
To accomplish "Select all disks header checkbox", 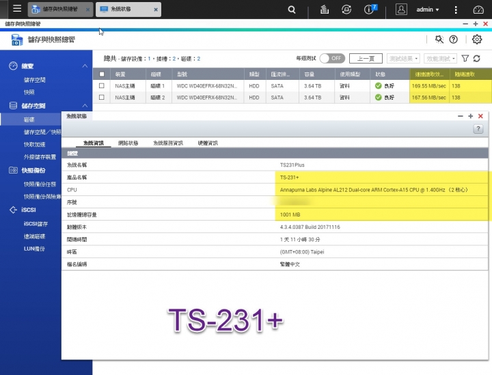I will (x=102, y=74).
